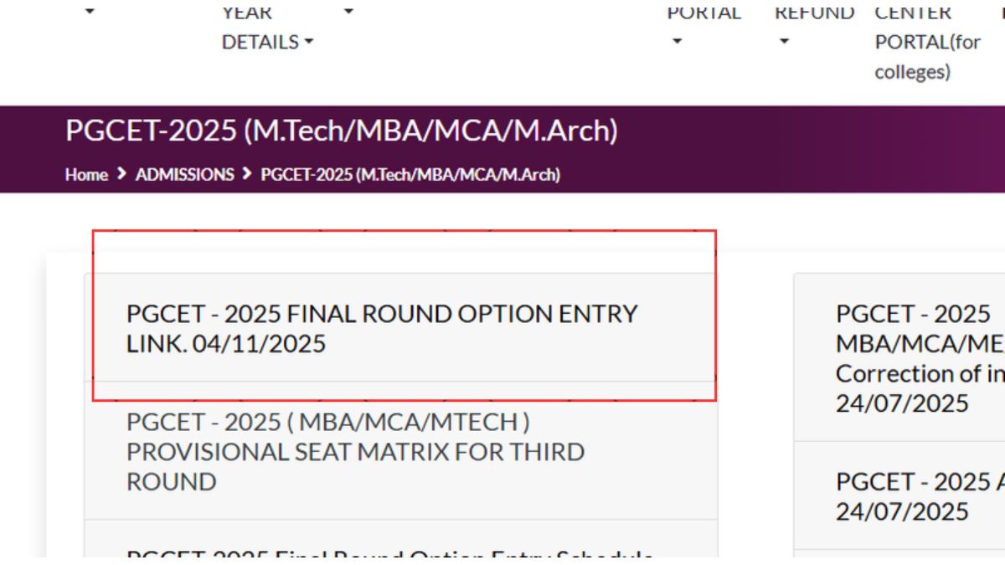
Task: Select the PORTAL menu item
Action: pyautogui.click(x=704, y=12)
